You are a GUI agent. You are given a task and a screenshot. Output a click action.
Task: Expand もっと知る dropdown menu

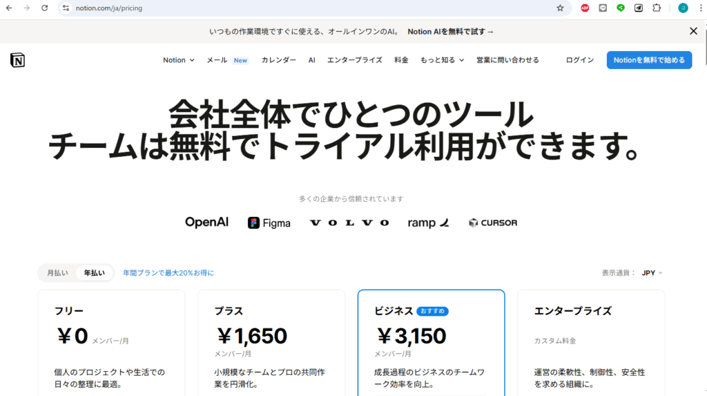tap(442, 60)
